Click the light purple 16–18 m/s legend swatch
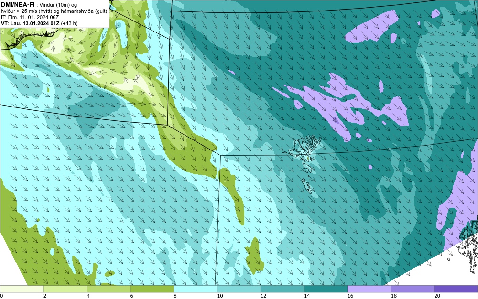Screen dimensions: 478x299 click(369, 288)
